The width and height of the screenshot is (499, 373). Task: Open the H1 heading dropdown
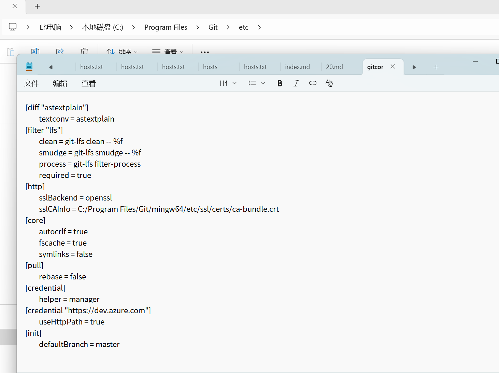[228, 83]
